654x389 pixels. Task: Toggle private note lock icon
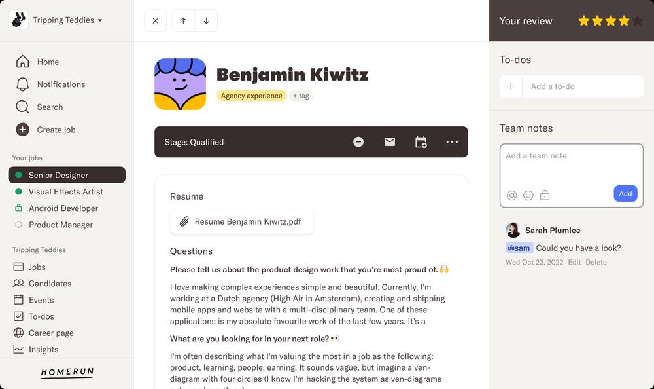click(545, 195)
